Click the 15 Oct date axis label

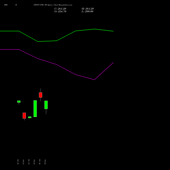click(x=34, y=162)
